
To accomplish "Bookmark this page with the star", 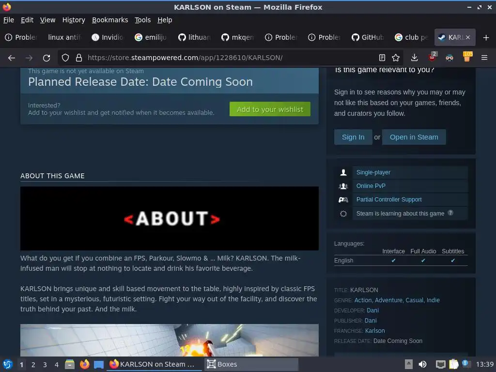I will 396,58.
